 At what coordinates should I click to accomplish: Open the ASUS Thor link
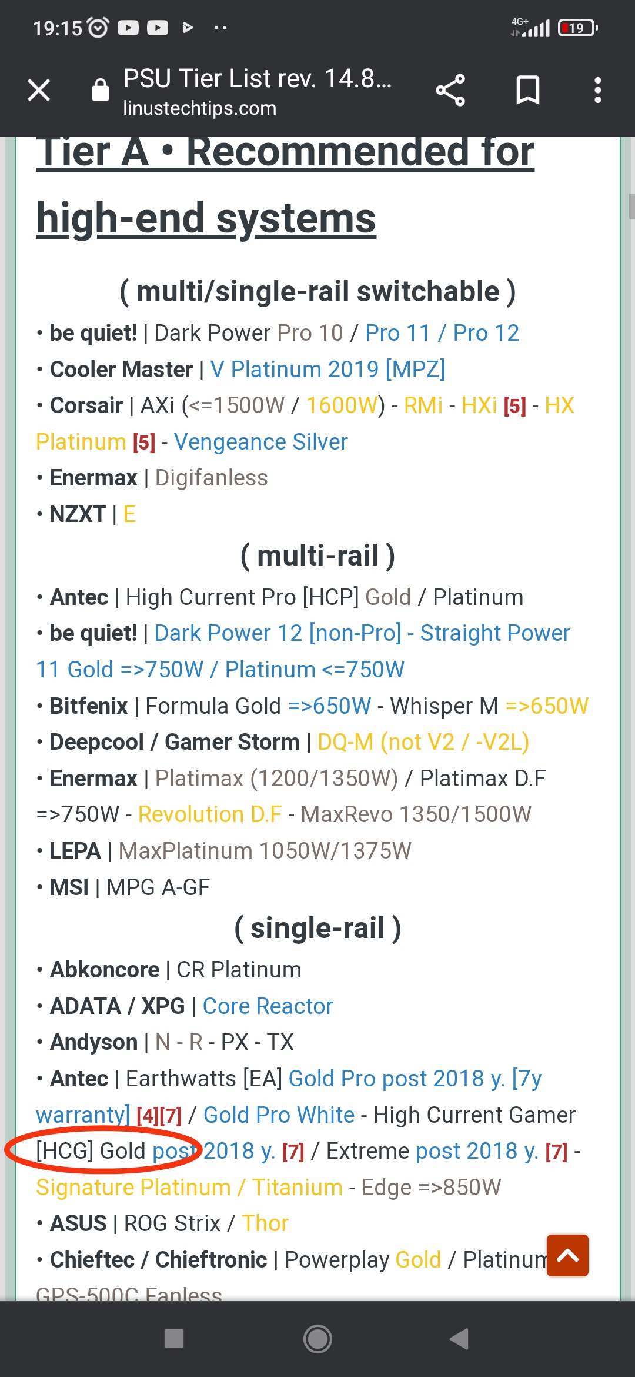(x=265, y=1223)
